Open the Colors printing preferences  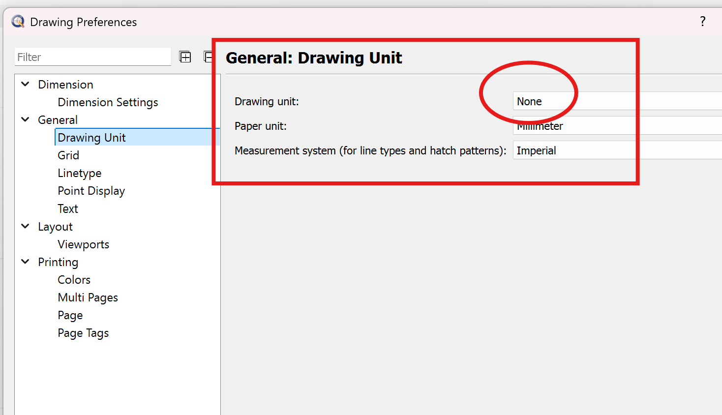74,280
